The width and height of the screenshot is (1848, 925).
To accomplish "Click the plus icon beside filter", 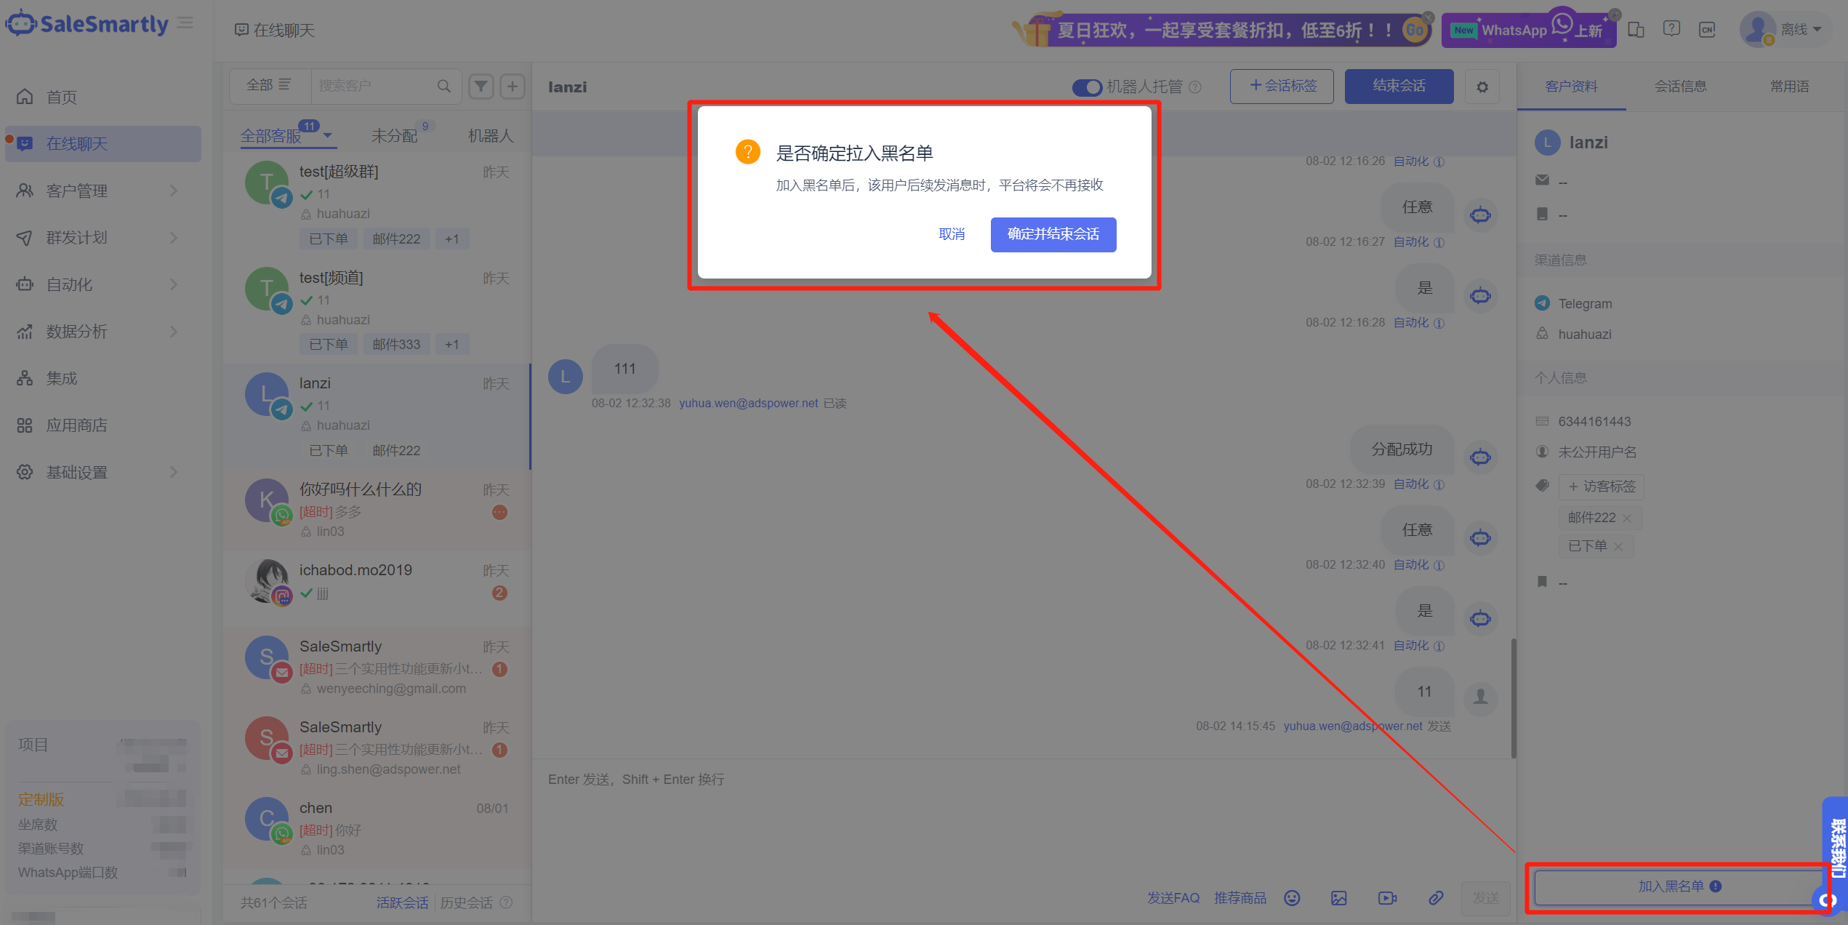I will [513, 87].
